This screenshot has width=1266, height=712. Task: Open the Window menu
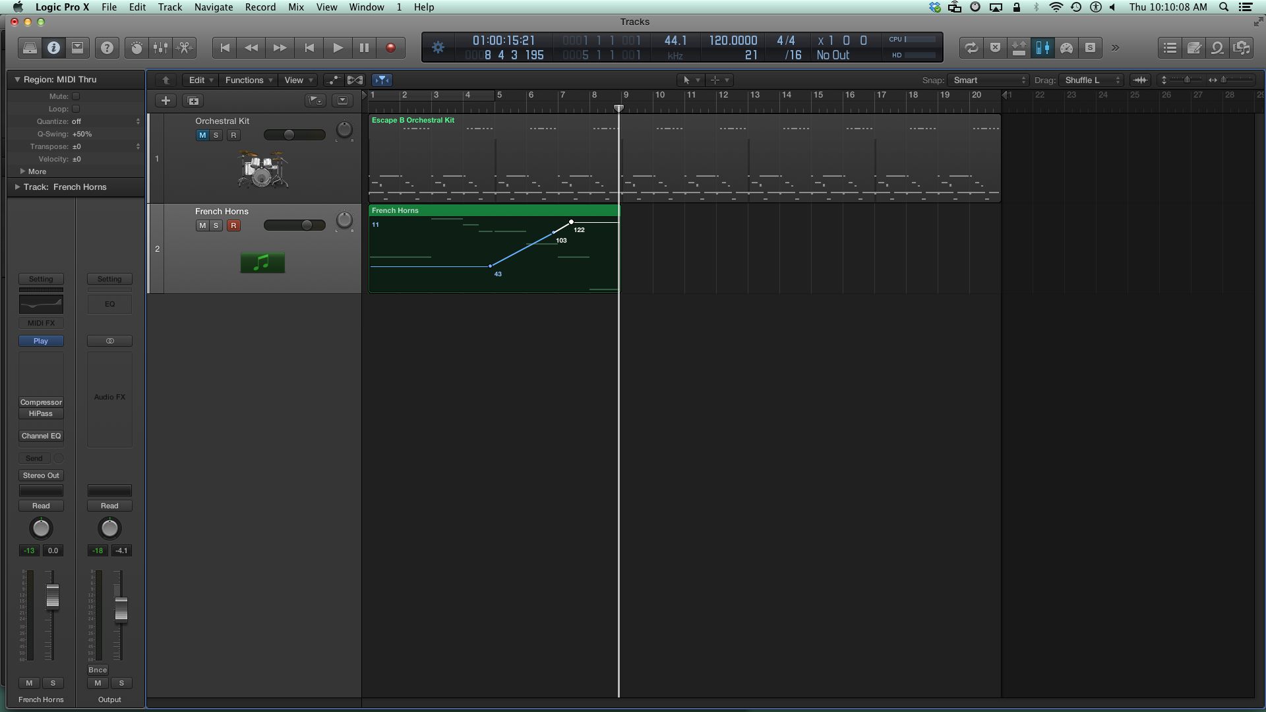366,7
